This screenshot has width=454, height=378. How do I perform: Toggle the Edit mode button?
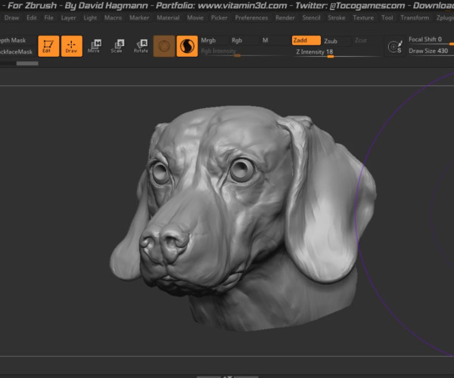[48, 46]
